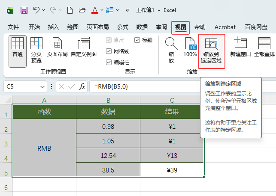
Task: Open the 缩放 zoom magnifier dialog
Action: (x=171, y=50)
